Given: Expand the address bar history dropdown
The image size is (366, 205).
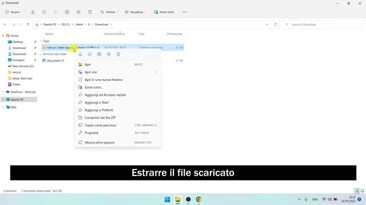Looking at the screenshot, I should tap(267, 24).
